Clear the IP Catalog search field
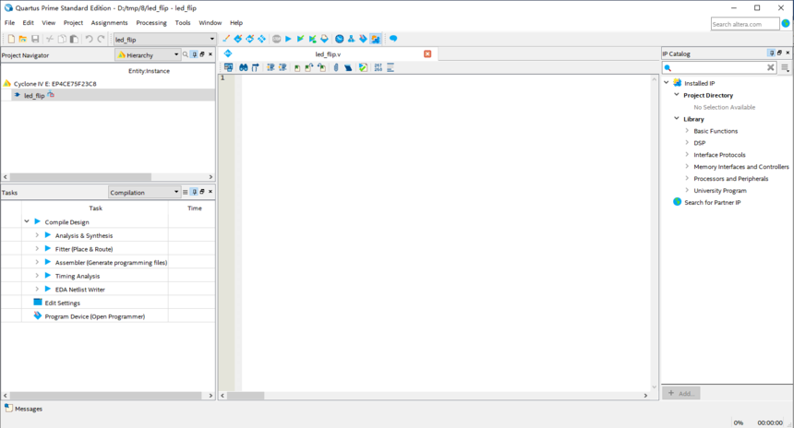The width and height of the screenshot is (794, 428). (770, 67)
